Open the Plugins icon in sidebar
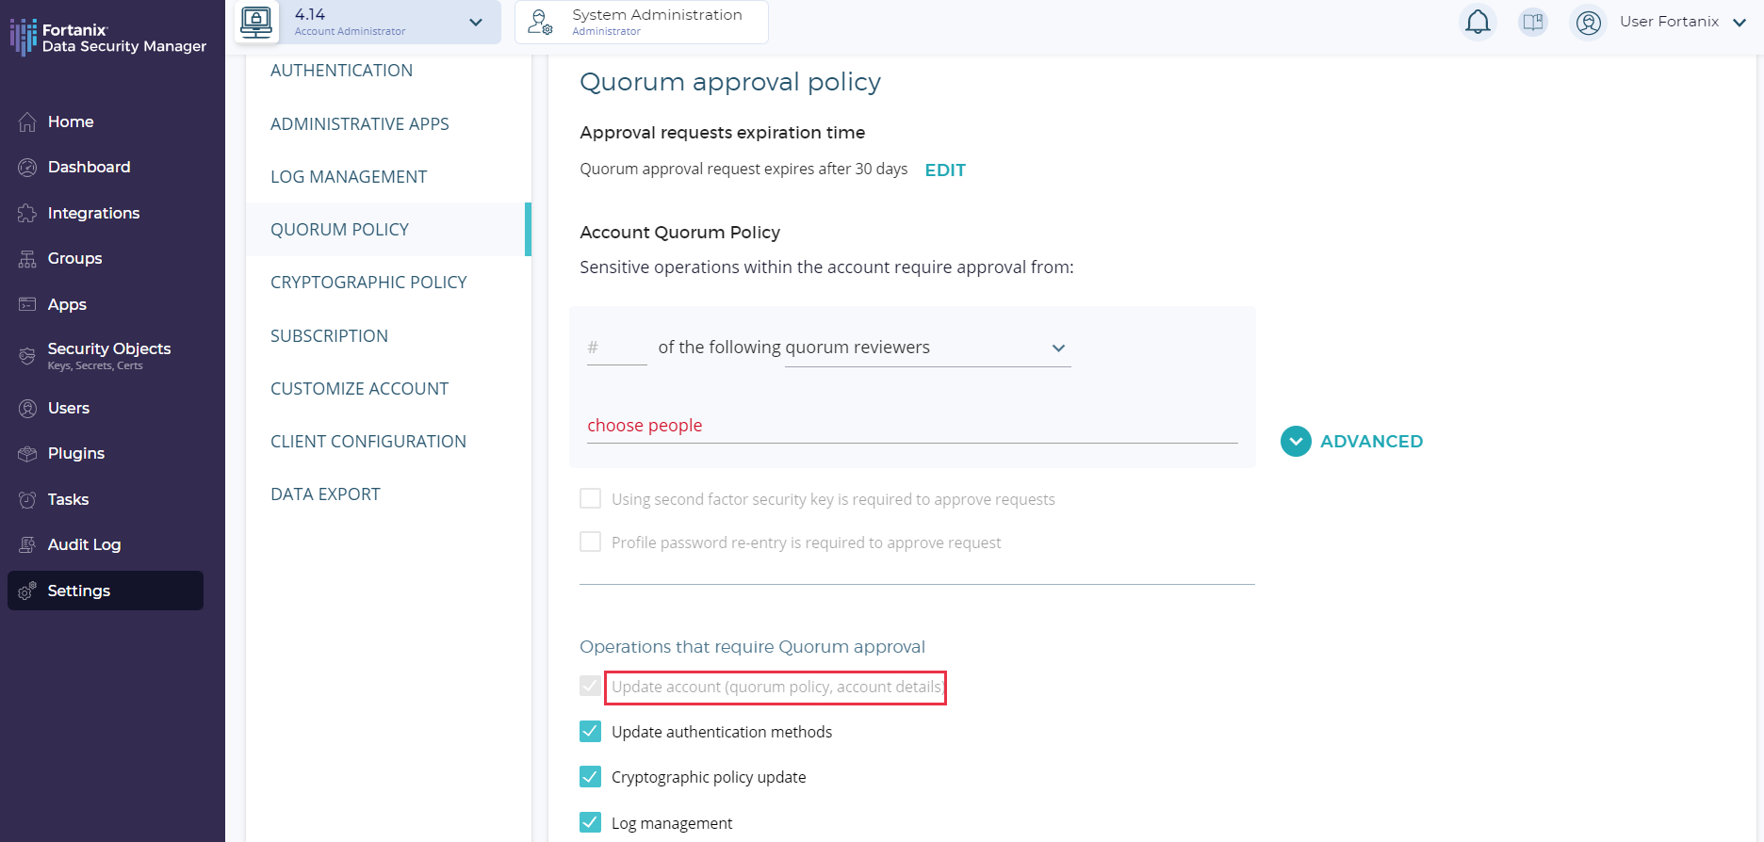The height and width of the screenshot is (842, 1764). coord(27,454)
